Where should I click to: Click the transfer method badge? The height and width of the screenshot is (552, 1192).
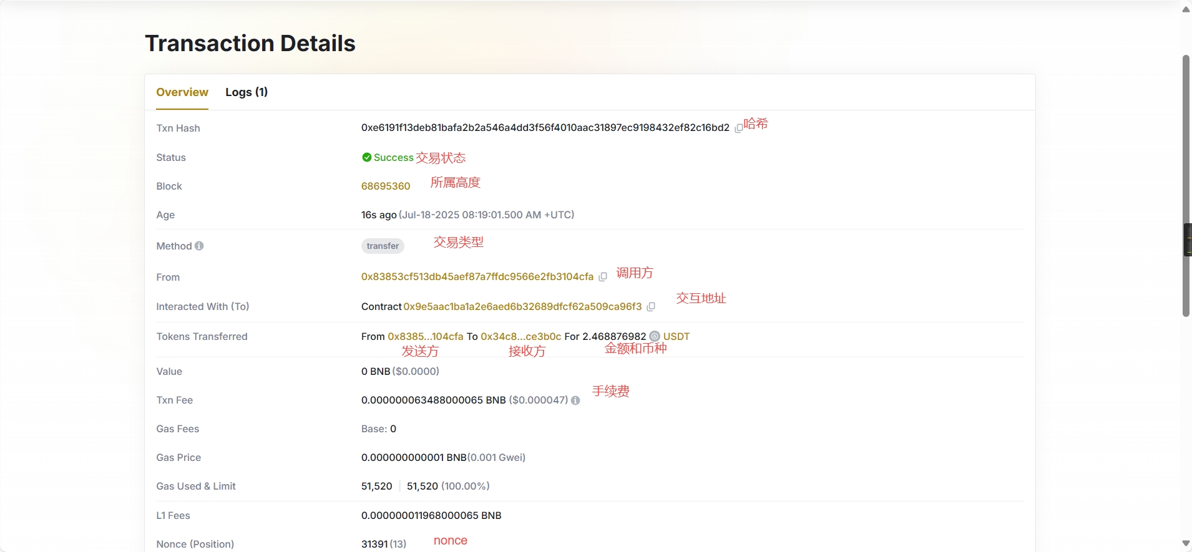(383, 246)
